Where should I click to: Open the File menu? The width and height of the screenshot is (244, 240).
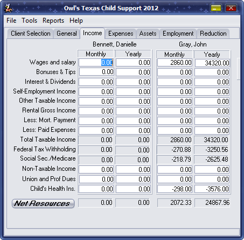pyautogui.click(x=11, y=21)
